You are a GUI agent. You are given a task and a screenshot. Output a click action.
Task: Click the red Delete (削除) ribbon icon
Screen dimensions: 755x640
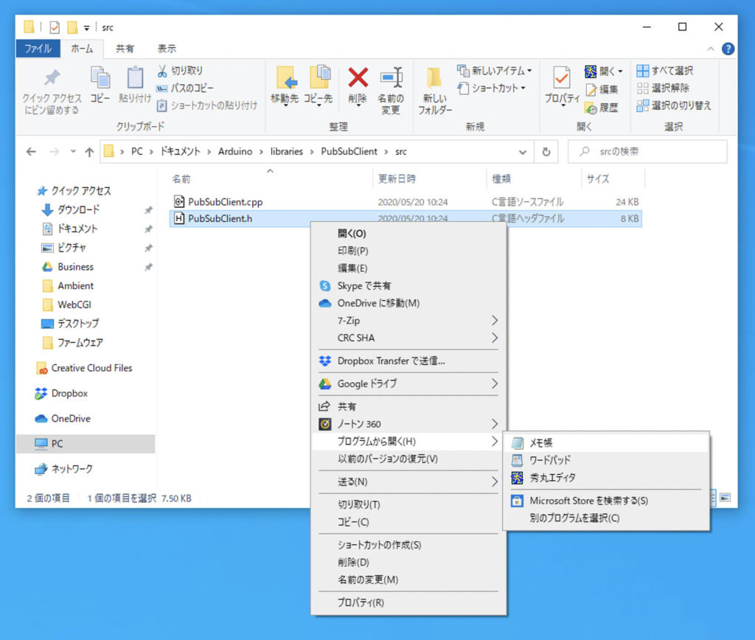[358, 78]
